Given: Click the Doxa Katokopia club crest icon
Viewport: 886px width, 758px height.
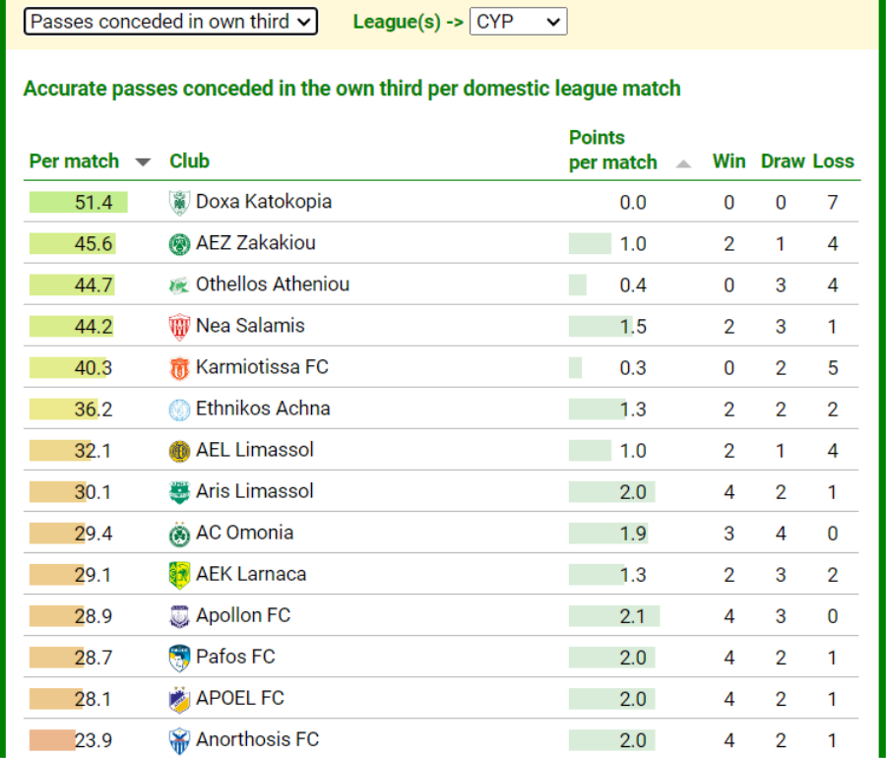Looking at the screenshot, I should click(179, 203).
